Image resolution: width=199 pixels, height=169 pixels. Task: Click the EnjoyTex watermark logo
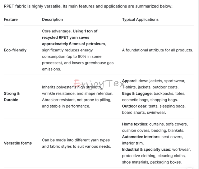point(99,84)
